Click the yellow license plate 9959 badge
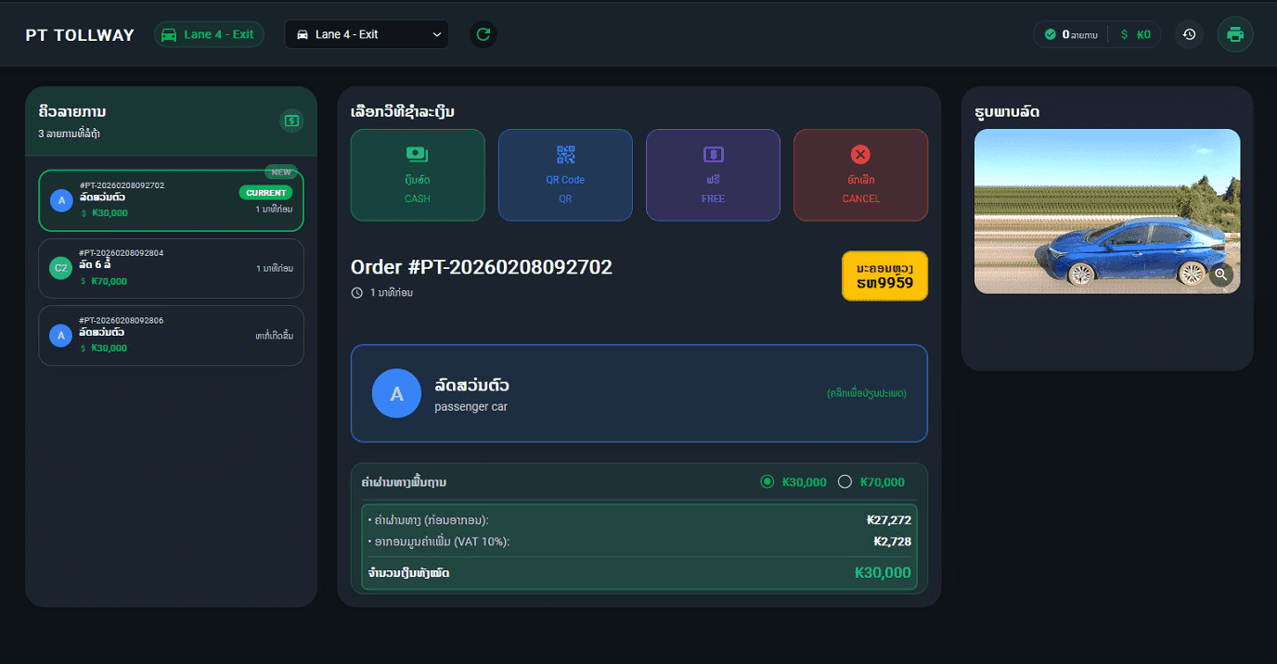This screenshot has width=1277, height=664. [884, 275]
